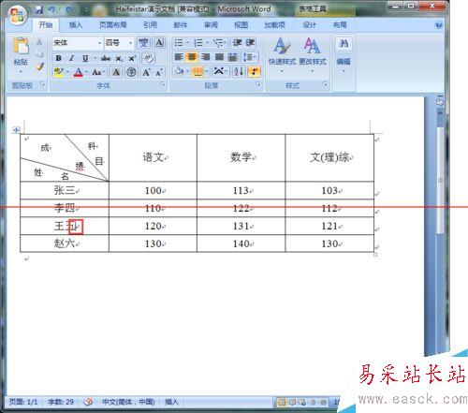Click the proofing status icon
The width and height of the screenshot is (468, 413).
click(88, 402)
